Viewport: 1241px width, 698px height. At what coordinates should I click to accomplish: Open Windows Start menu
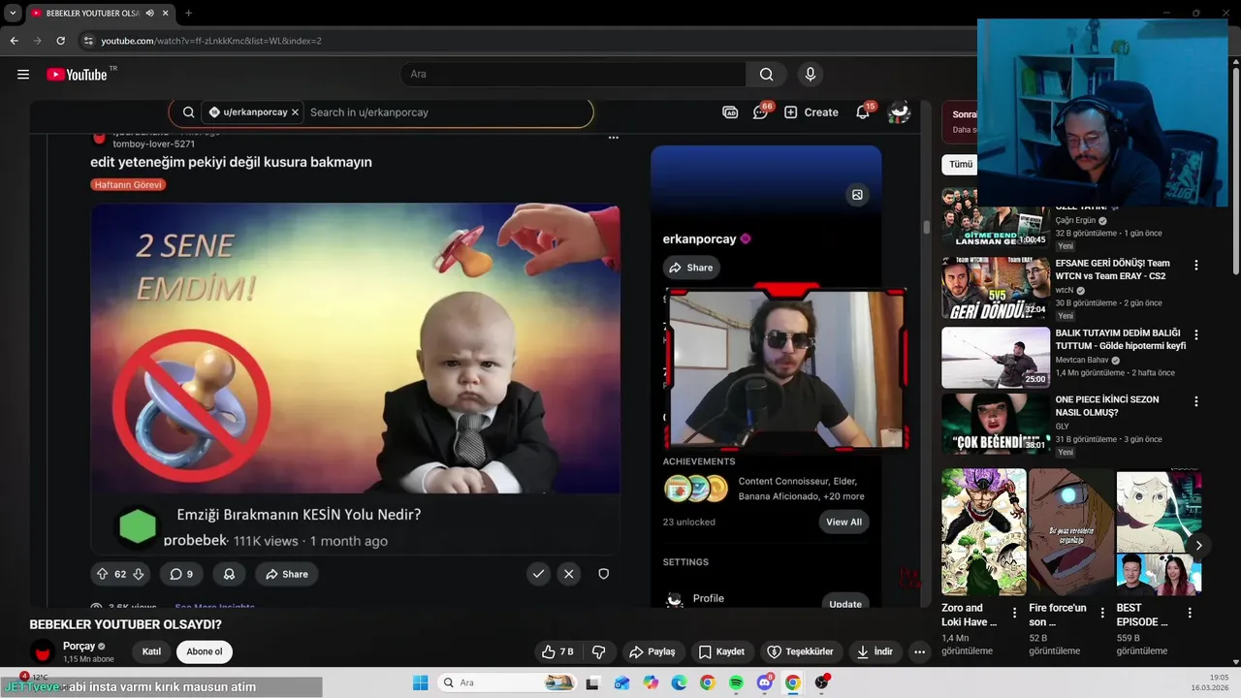(x=420, y=682)
